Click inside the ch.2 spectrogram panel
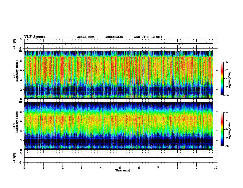243x188 pixels. (x=118, y=126)
